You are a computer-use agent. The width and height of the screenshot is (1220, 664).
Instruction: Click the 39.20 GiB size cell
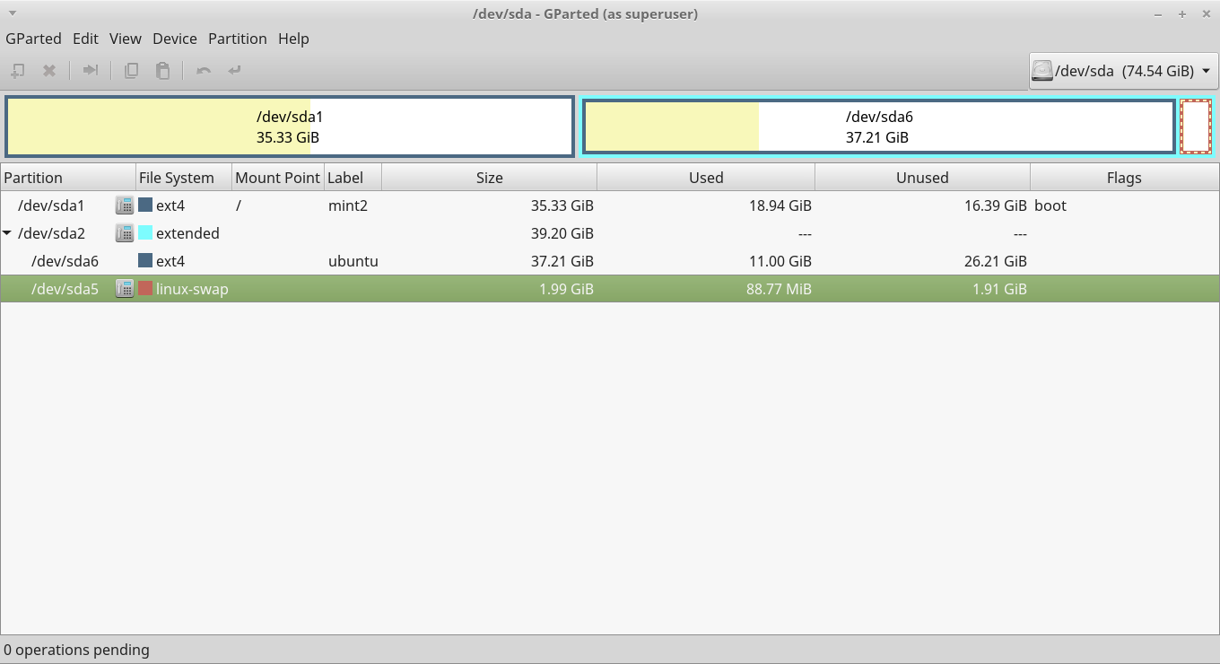point(562,233)
